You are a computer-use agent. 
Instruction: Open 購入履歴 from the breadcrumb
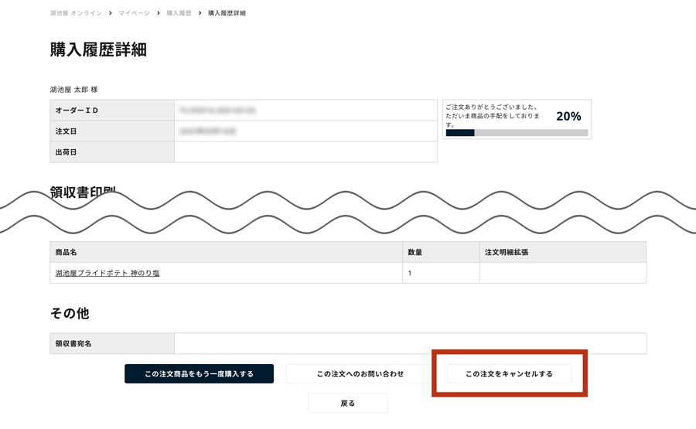[x=179, y=13]
